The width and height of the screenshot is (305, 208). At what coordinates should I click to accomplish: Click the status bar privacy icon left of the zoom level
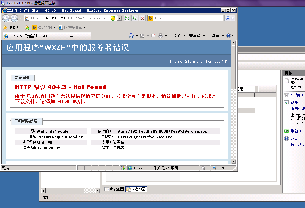[203, 168]
